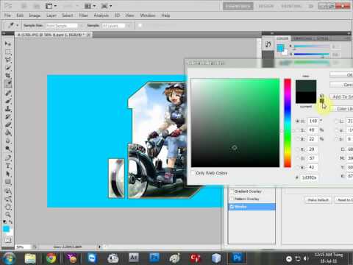The width and height of the screenshot is (353, 265).
Task: Switch to the Essentials workspace
Action: [x=238, y=6]
